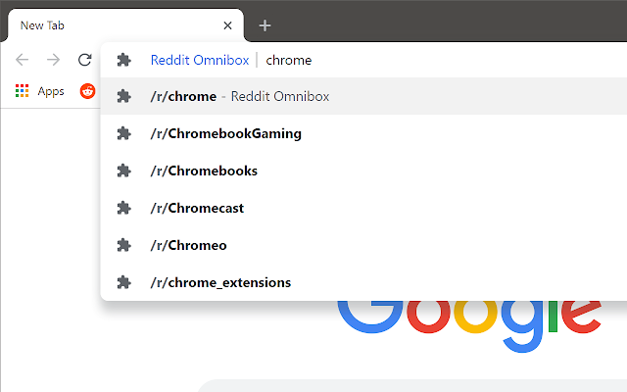627x392 pixels.
Task: Open a new tab with plus button
Action: (265, 25)
